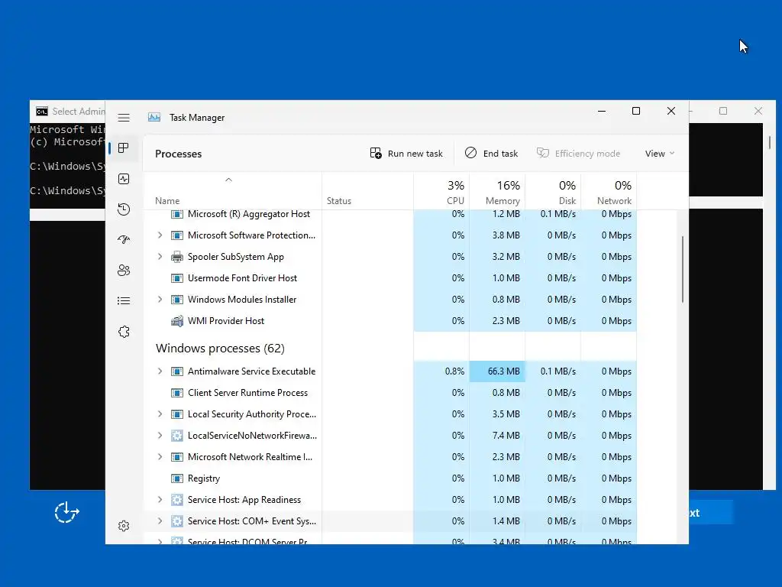Expand Microsoft Network Realtime Inspection entry
The image size is (782, 587).
click(160, 457)
